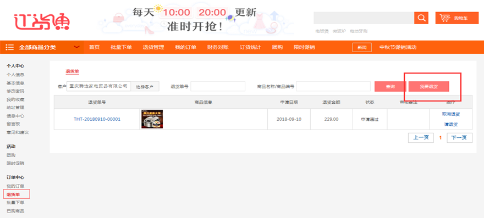
Task: Select page number 1
Action: click(440, 138)
